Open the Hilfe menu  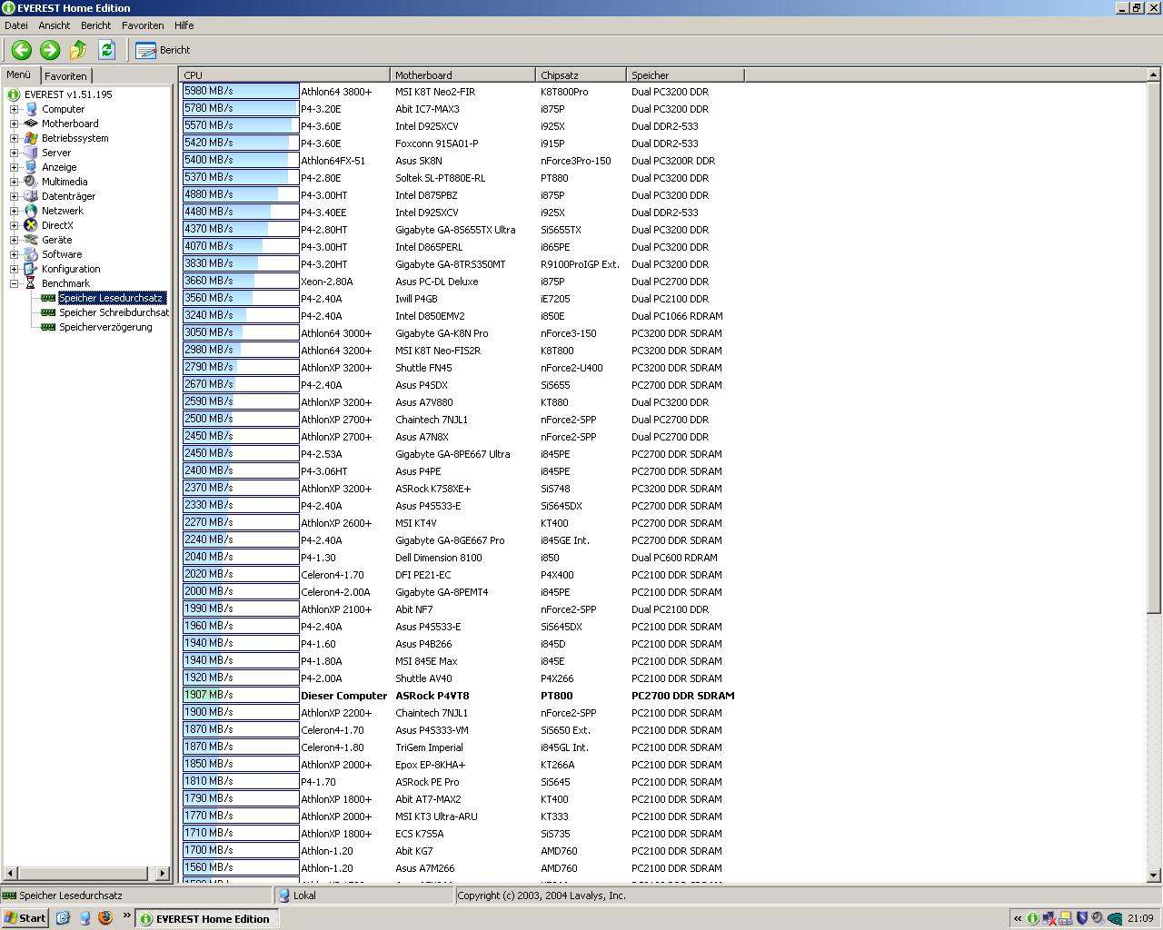(184, 25)
